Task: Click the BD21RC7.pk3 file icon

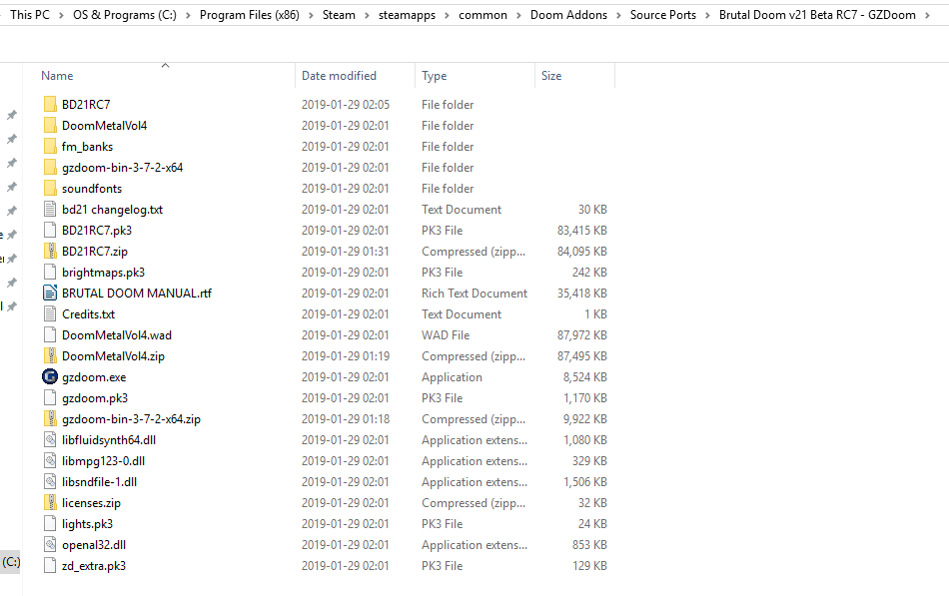Action: coord(50,230)
